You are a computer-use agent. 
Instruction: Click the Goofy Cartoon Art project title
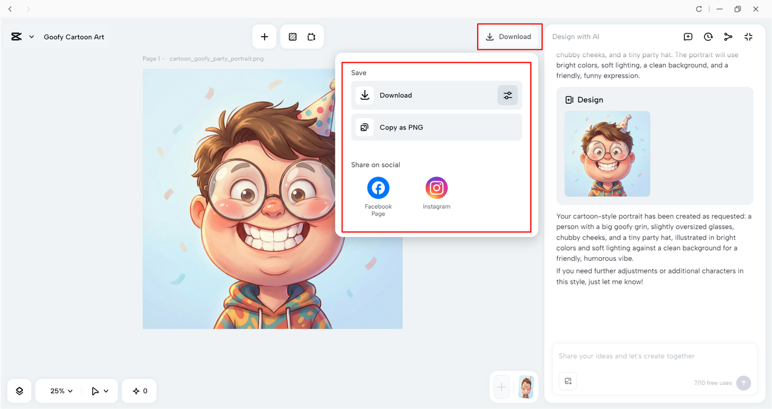(x=74, y=37)
